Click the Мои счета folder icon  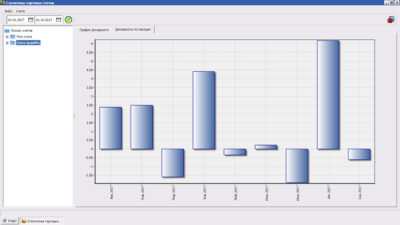(x=13, y=37)
